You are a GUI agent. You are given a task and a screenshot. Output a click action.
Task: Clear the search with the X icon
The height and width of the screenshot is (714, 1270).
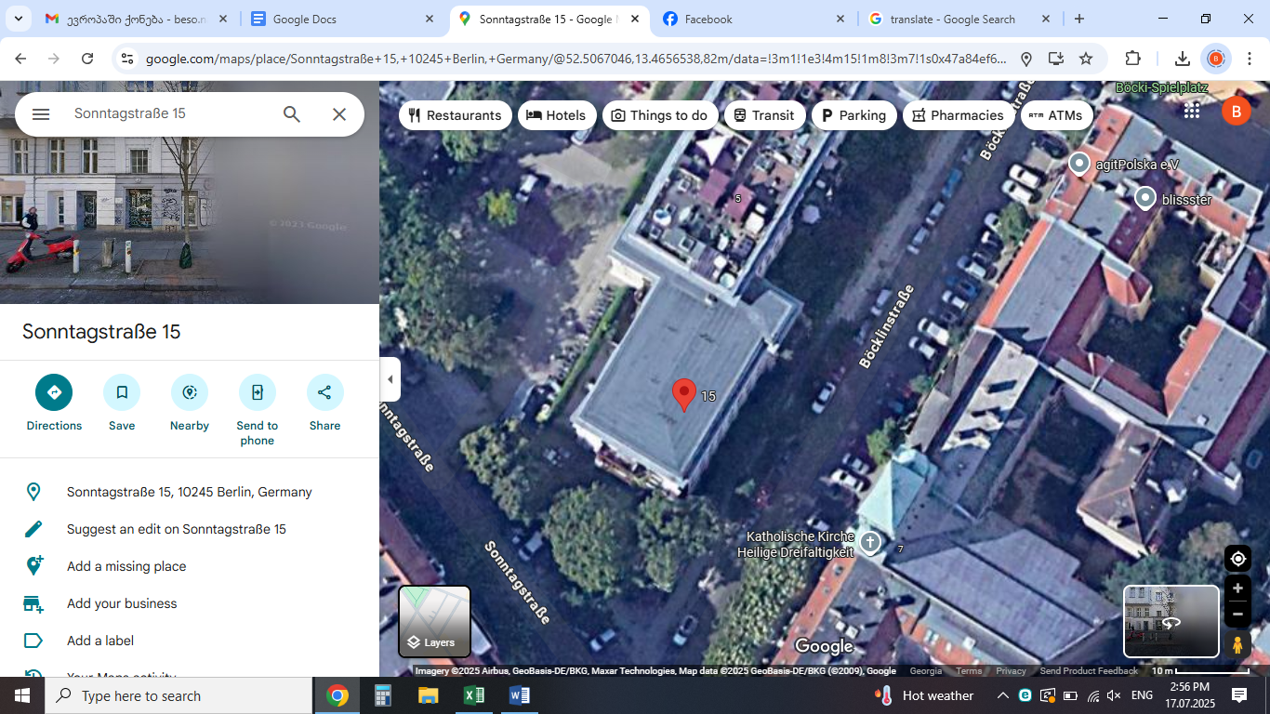339,114
